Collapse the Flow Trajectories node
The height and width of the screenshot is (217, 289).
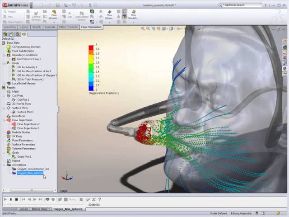[x=4, y=120]
